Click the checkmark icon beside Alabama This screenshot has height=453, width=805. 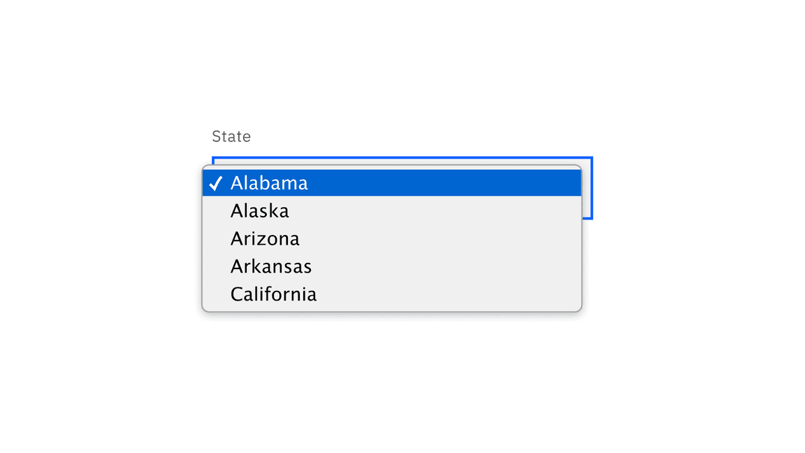point(217,182)
